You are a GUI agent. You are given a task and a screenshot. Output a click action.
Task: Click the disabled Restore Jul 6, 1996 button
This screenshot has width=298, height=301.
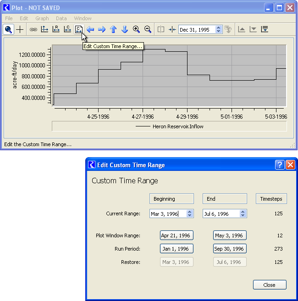[x=230, y=262]
